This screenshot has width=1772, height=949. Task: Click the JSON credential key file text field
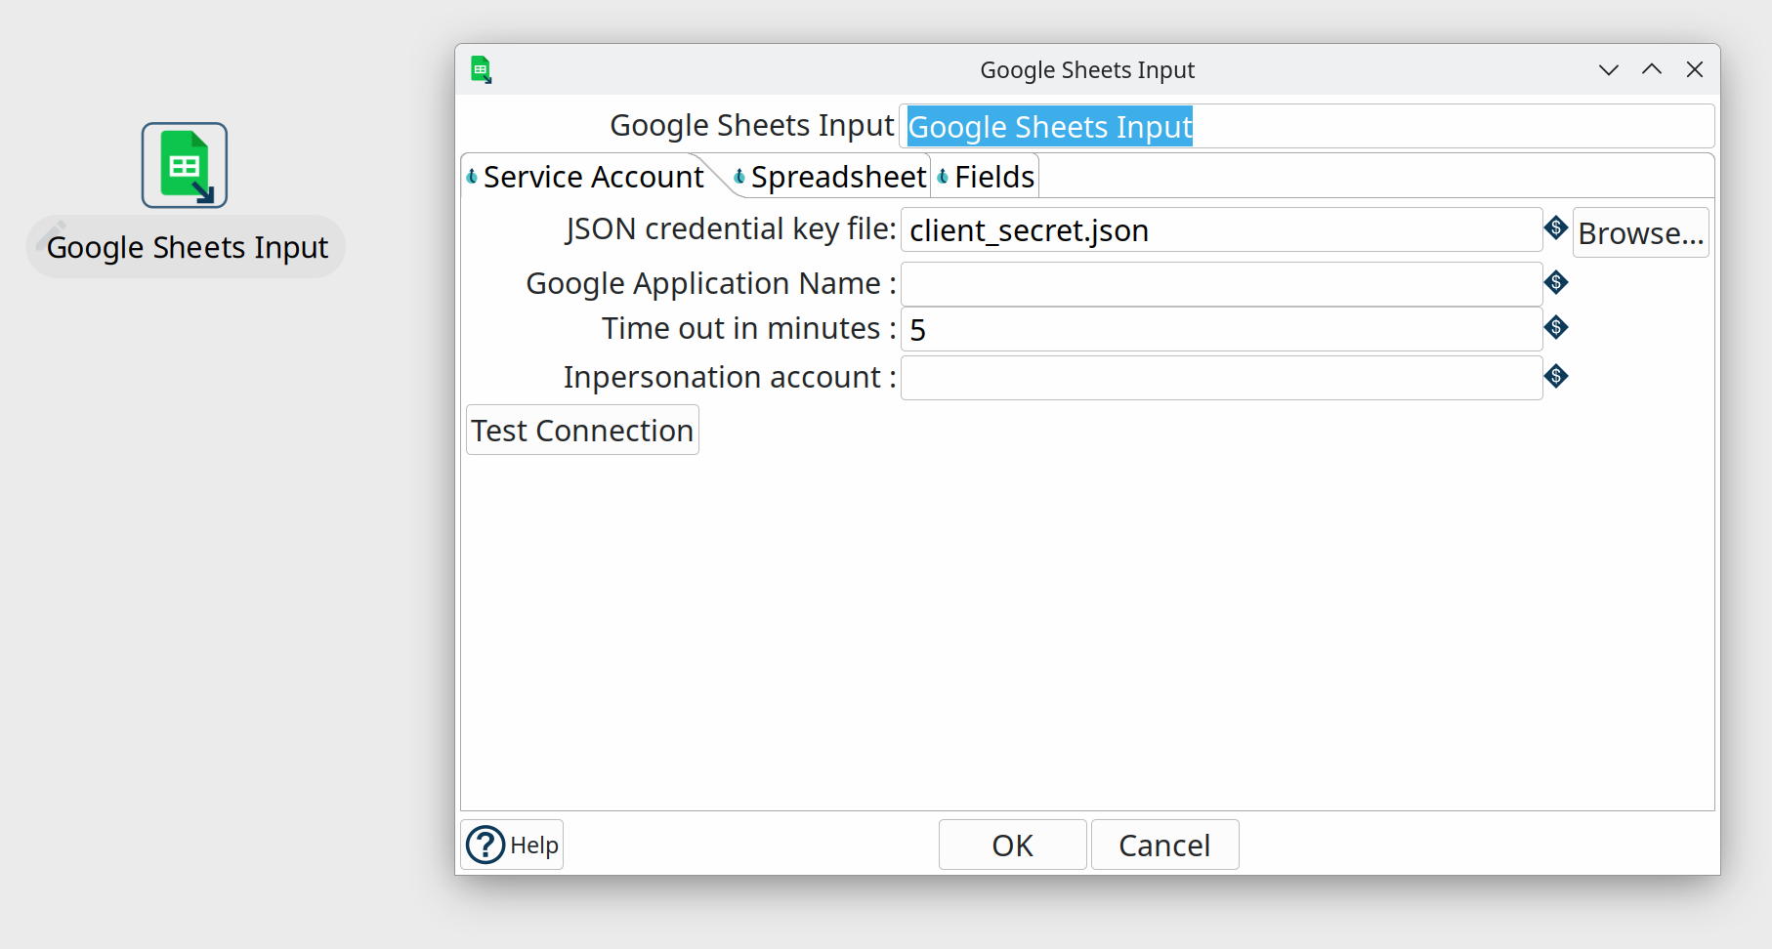click(1221, 230)
